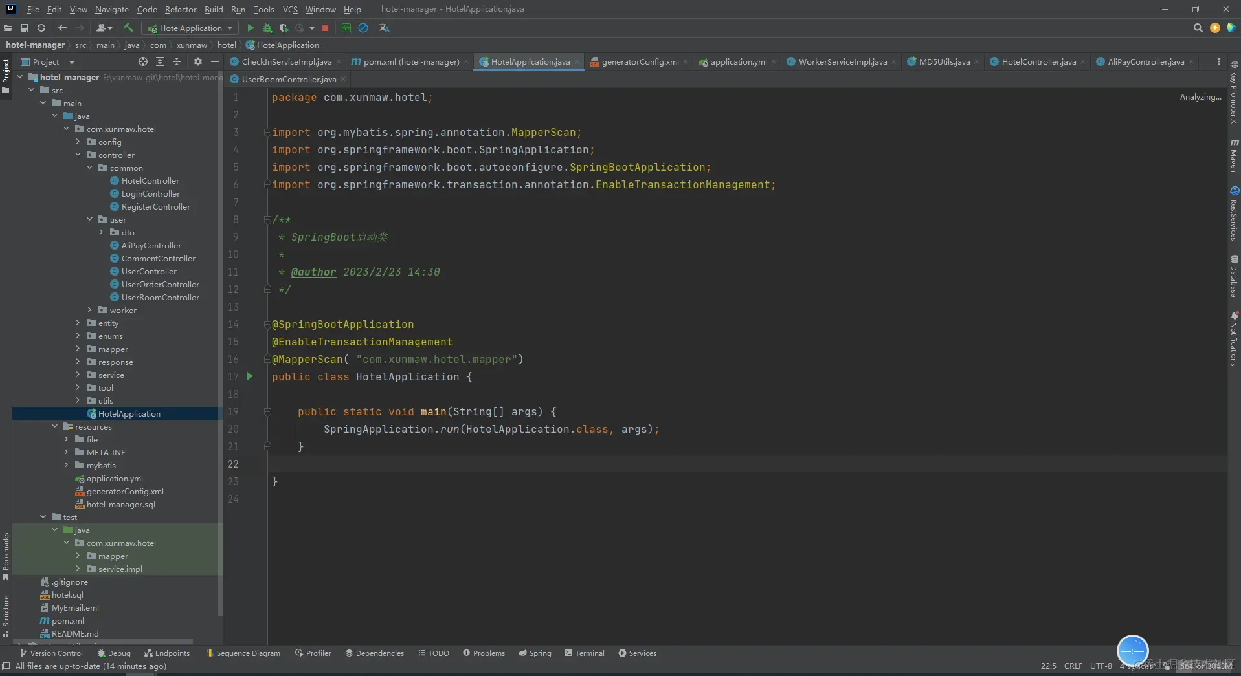The width and height of the screenshot is (1241, 676).
Task: Open Search Everywhere via the magnifier icon
Action: click(x=1198, y=28)
